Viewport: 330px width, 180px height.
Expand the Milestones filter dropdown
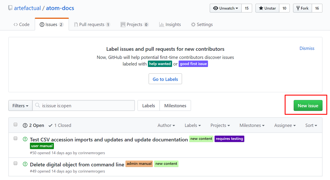point(252,125)
